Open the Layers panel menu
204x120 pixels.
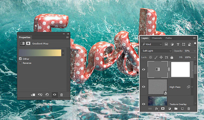tap(194, 38)
